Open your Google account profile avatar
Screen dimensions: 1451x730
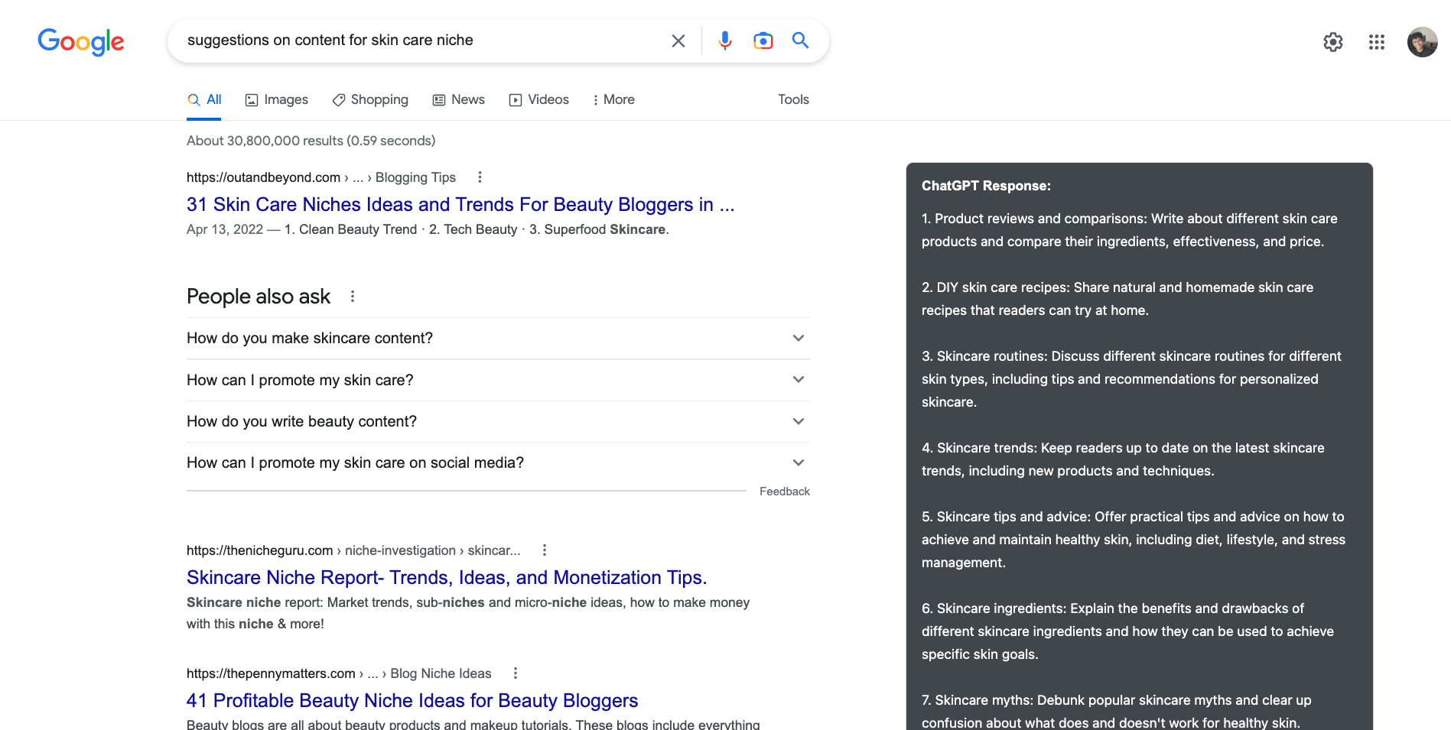pos(1421,42)
